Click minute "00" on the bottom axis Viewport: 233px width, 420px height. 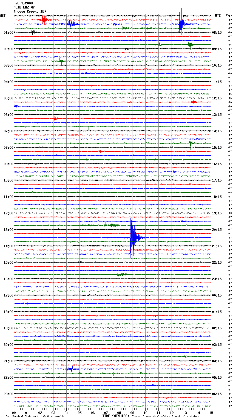pos(14,413)
